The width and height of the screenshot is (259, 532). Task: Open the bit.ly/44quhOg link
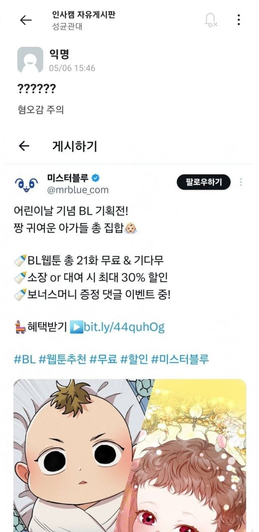click(124, 327)
